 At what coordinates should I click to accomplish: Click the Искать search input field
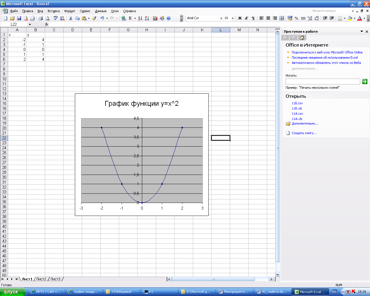coord(323,82)
